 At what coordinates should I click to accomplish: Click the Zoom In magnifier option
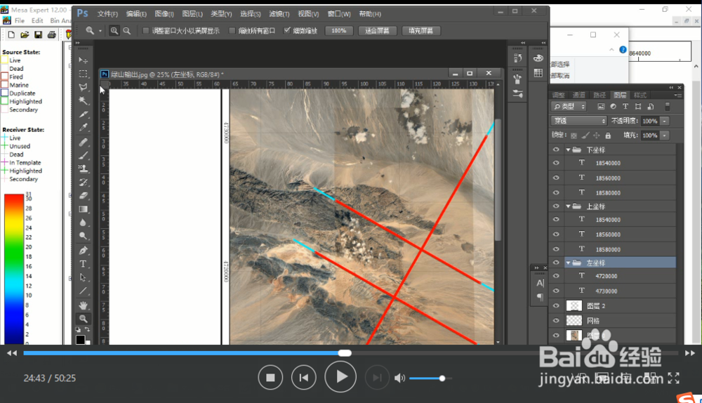[x=114, y=30]
